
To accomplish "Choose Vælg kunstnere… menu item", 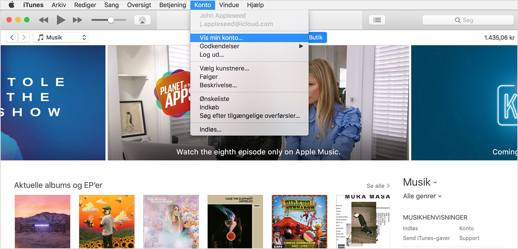I will pyautogui.click(x=249, y=68).
